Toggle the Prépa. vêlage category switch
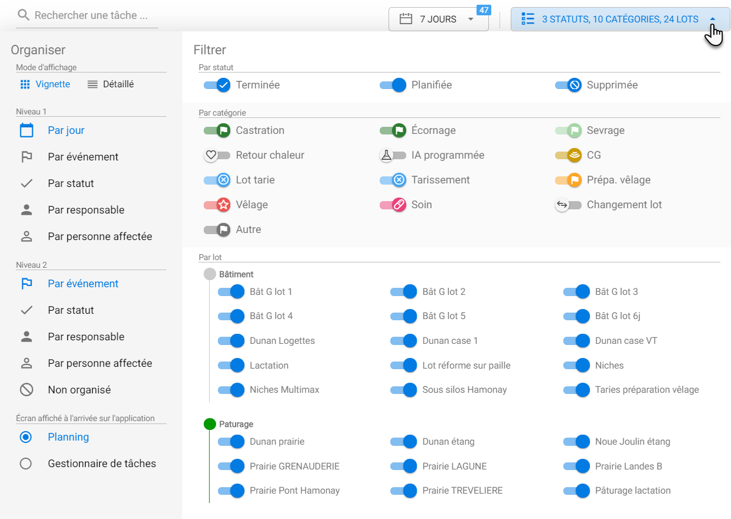This screenshot has height=519, width=731. pos(568,180)
